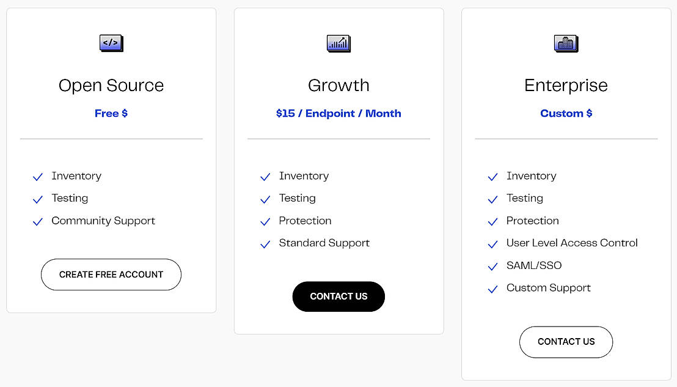Click the Custom $ price label
The width and height of the screenshot is (677, 387).
(x=566, y=114)
